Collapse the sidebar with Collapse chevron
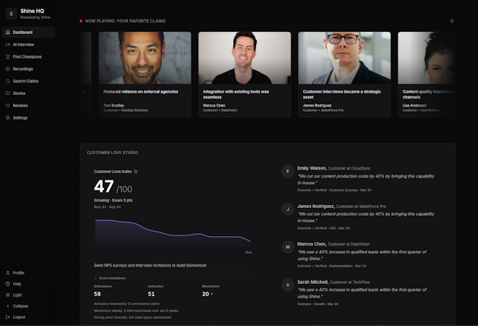 coord(8,306)
